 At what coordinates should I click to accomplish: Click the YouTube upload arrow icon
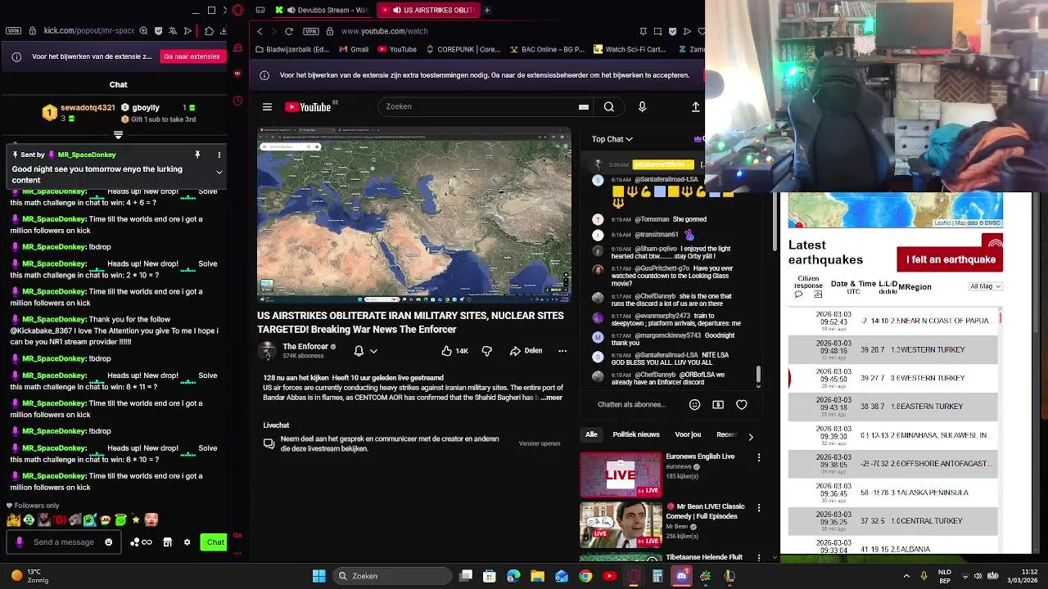[x=696, y=107]
